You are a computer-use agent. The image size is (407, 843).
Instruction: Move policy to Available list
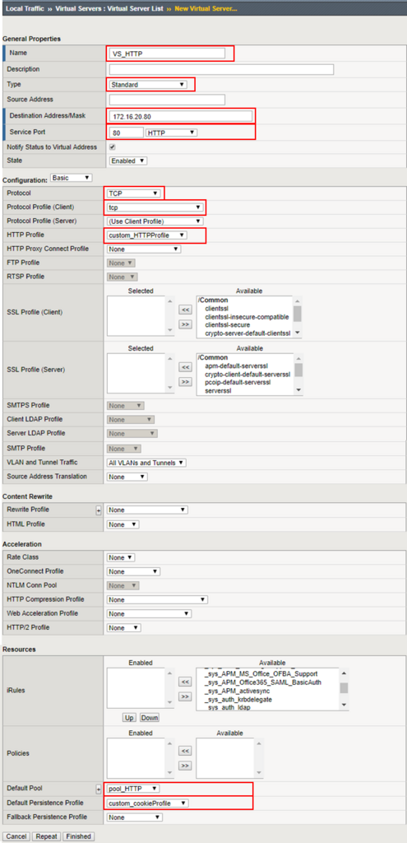coord(185,765)
